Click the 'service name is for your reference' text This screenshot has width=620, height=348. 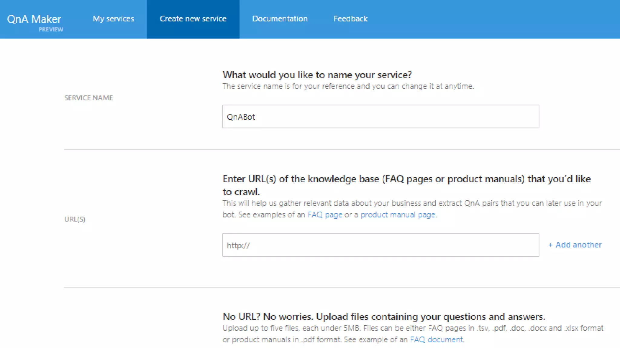click(x=348, y=86)
